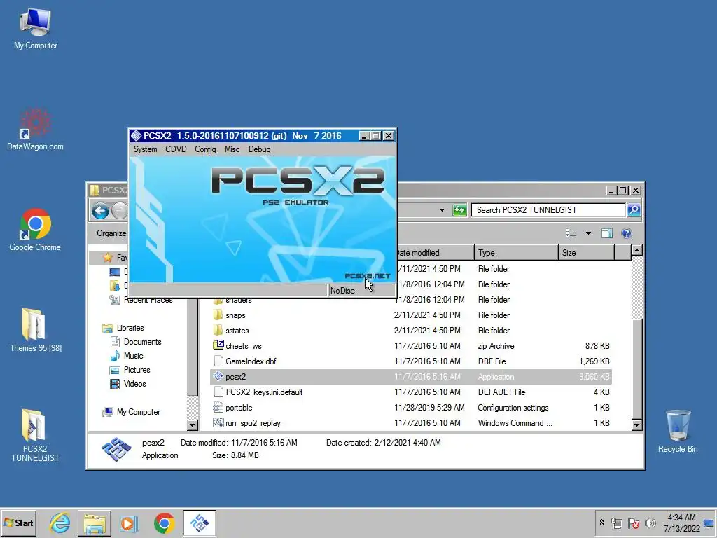Open the Misc menu in PCSX2
717x538 pixels.
click(232, 149)
